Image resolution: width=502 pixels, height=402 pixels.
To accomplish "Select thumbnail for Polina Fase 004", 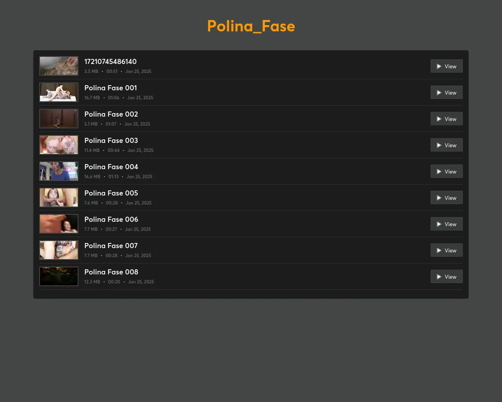I will 59,171.
